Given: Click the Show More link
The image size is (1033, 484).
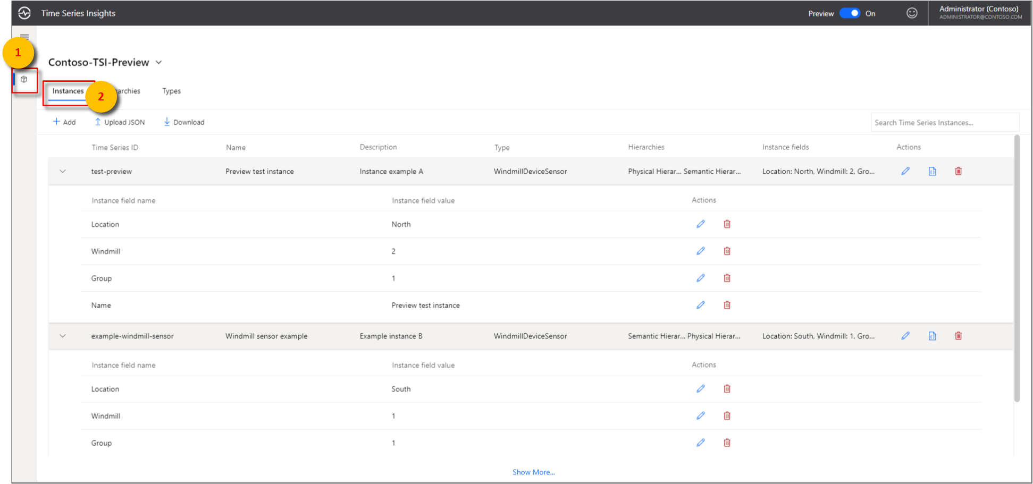Looking at the screenshot, I should [x=533, y=472].
